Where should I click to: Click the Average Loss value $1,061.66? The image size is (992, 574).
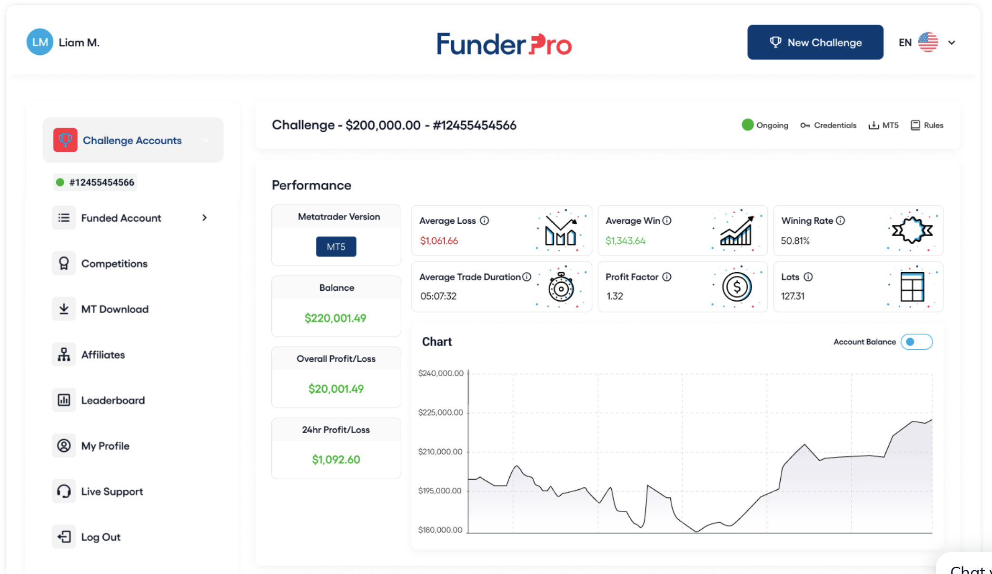point(439,241)
